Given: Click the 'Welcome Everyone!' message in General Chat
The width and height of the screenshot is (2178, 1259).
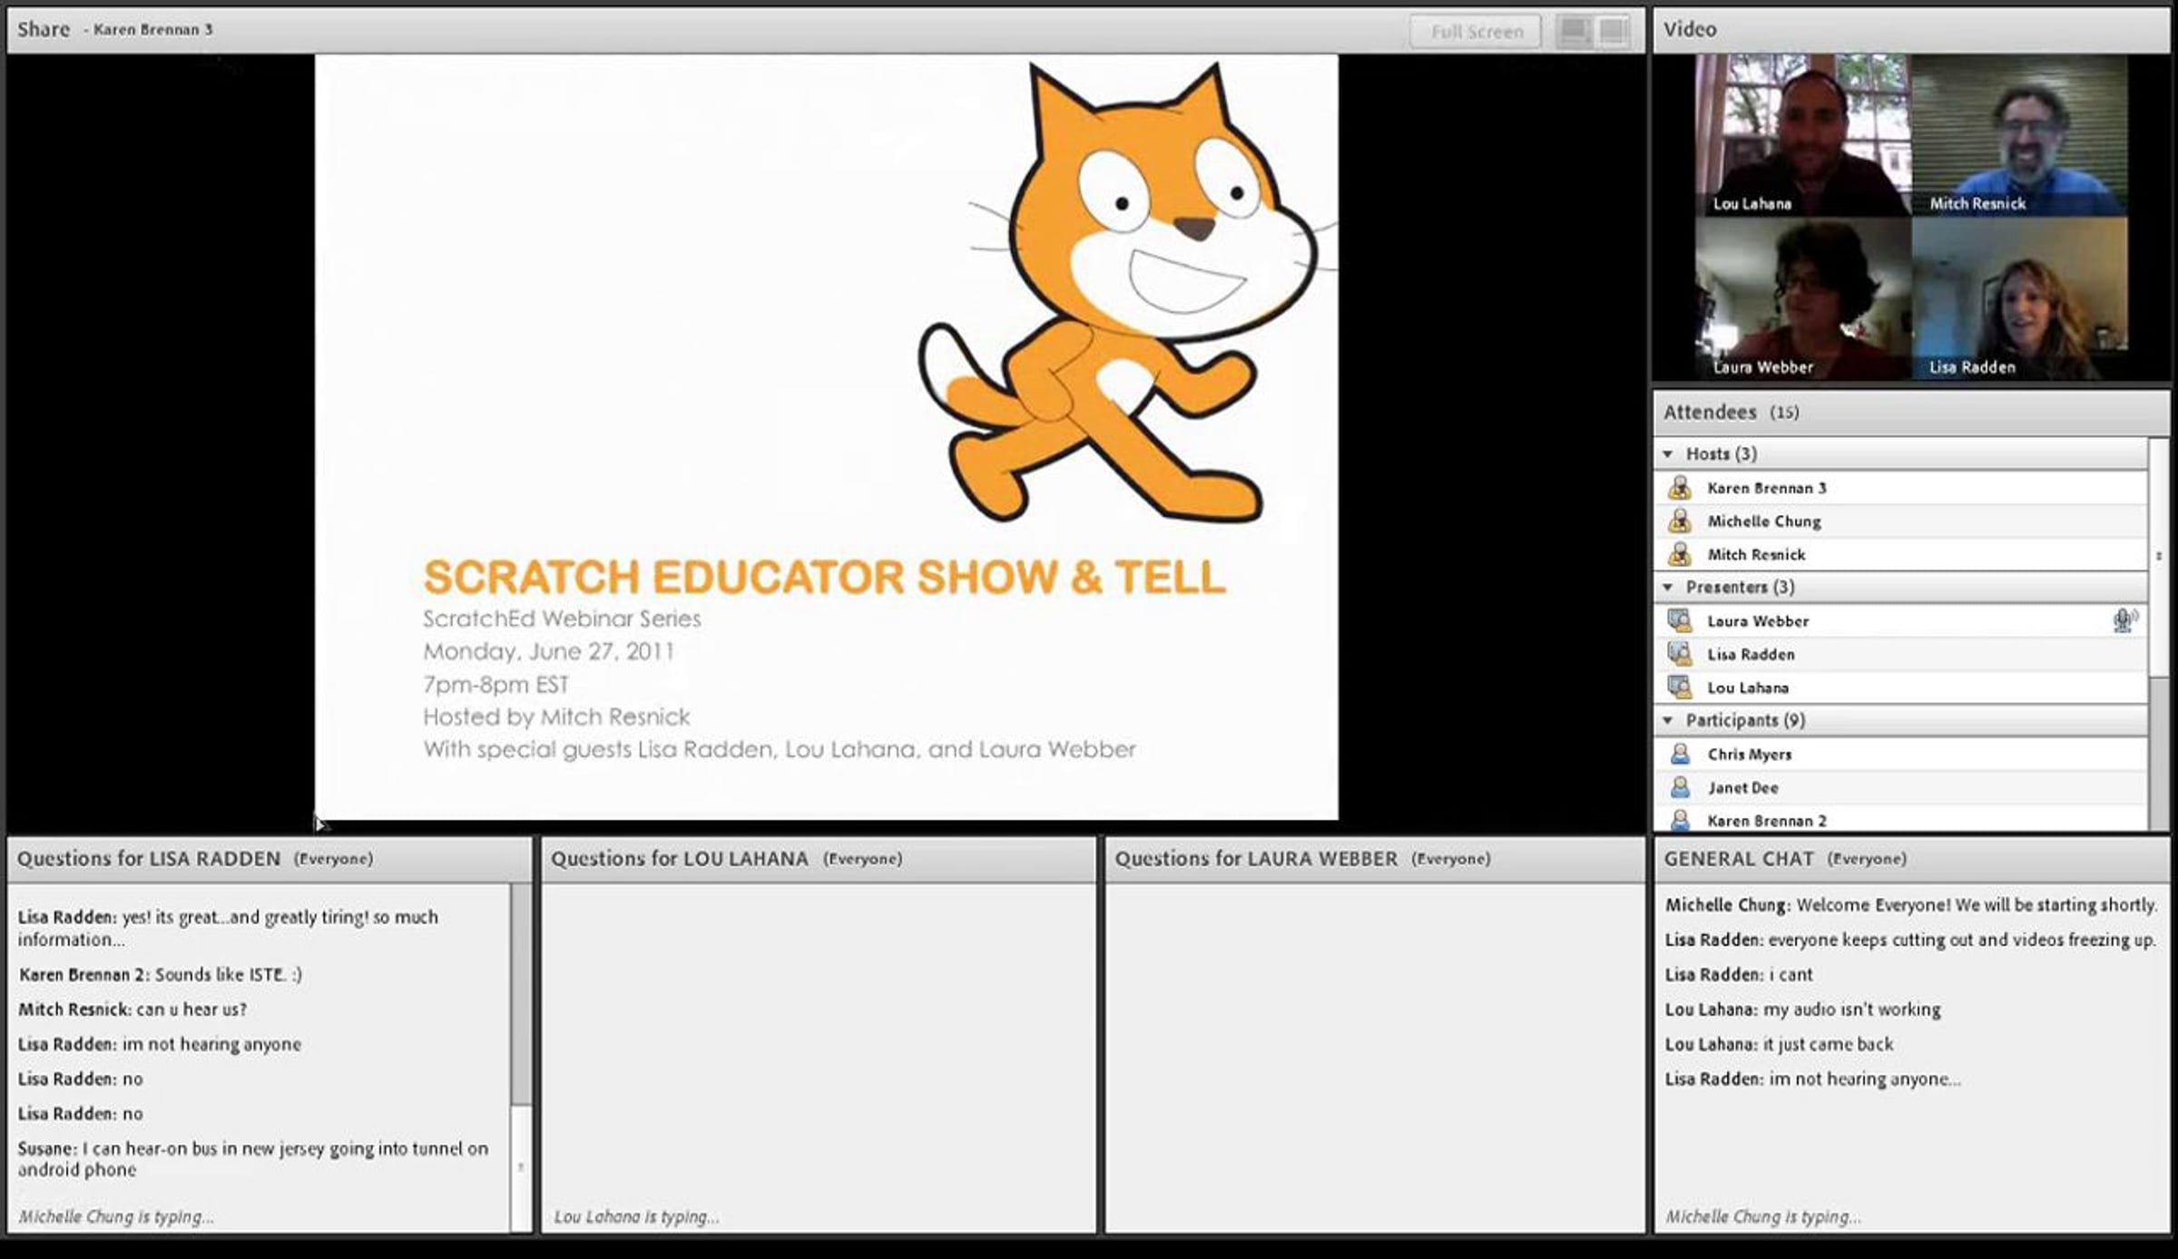Looking at the screenshot, I should 1910,905.
